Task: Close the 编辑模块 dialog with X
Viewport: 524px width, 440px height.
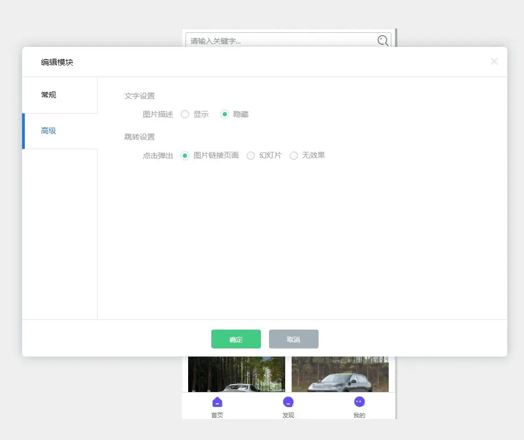Action: click(494, 61)
